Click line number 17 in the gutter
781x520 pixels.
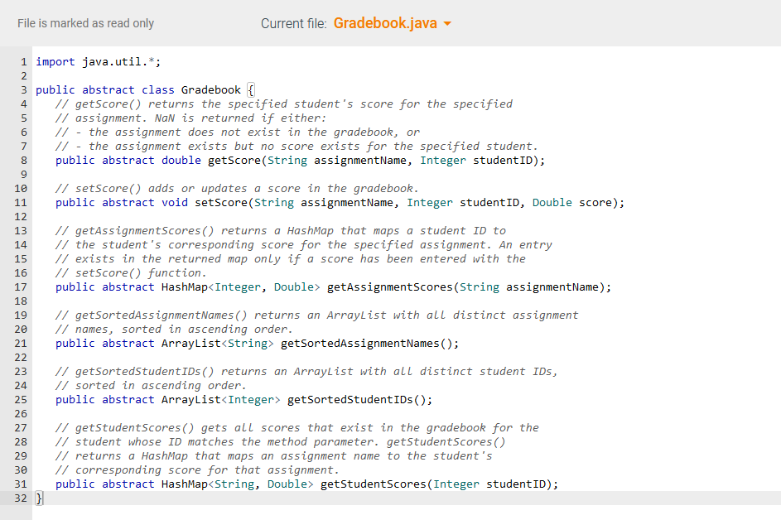(x=20, y=286)
